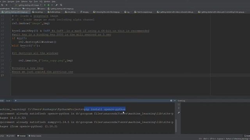The height and width of the screenshot is (140, 250).
Task: Click the Python interpreter status bar entry
Action: point(237,139)
